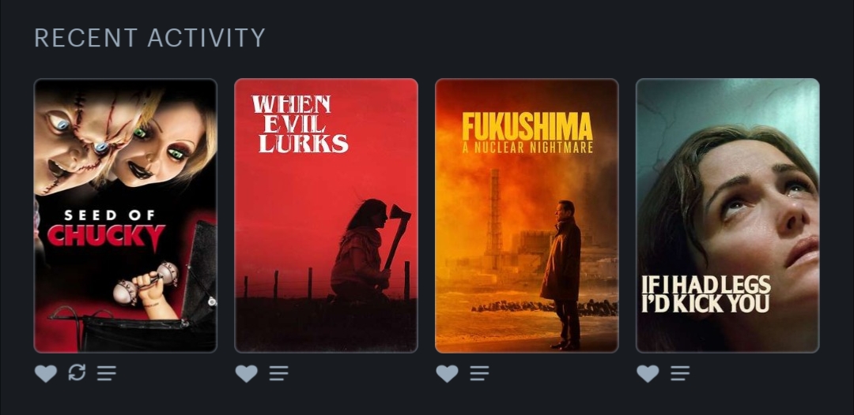This screenshot has height=415, width=854.
Task: Click the If I Had Legs I'd Kick You title text
Action: tap(706, 293)
